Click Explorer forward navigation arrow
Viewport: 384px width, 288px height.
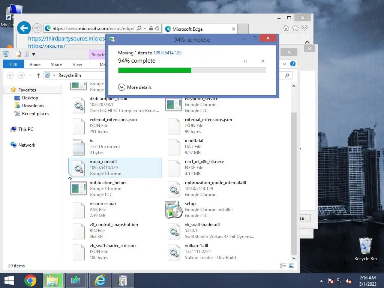(x=21, y=75)
